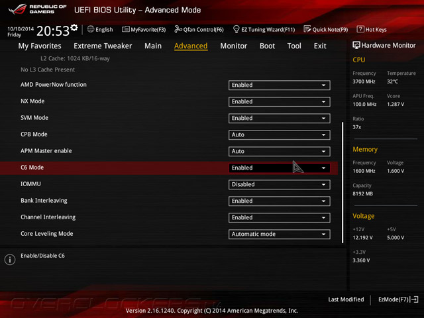Switch to Tool tab

pos(294,46)
